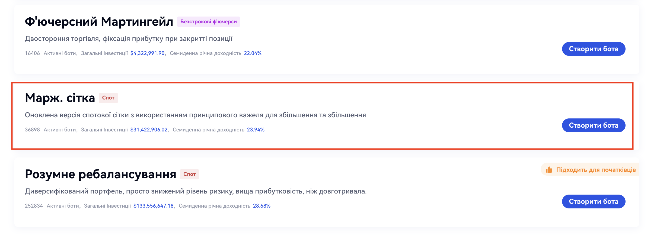This screenshot has width=657, height=245.
Task: Create a Ф'ючерсний Мартингейл bot
Action: point(593,49)
